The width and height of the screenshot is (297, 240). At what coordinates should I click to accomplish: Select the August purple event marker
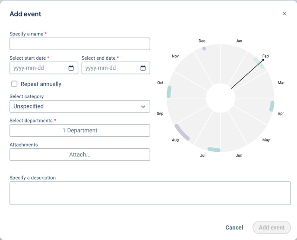click(x=182, y=132)
